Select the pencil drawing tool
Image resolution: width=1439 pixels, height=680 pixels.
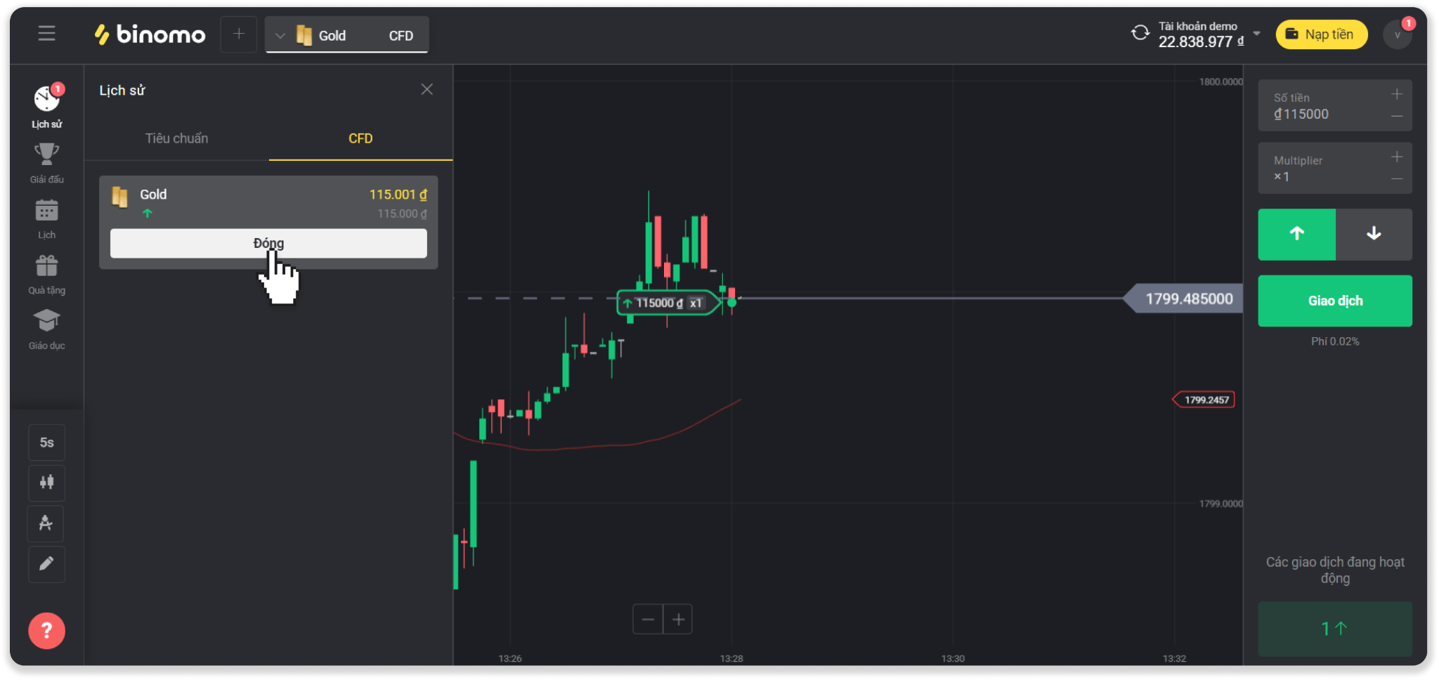46,564
